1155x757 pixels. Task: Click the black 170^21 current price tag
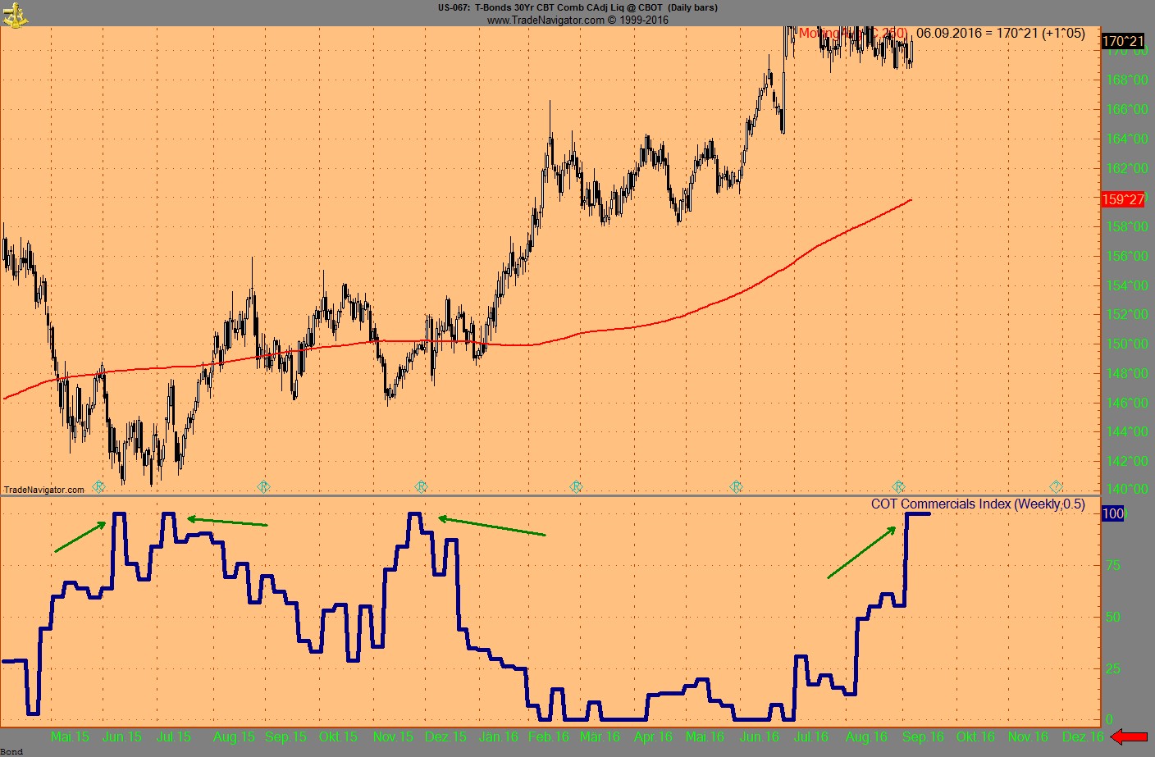1122,41
